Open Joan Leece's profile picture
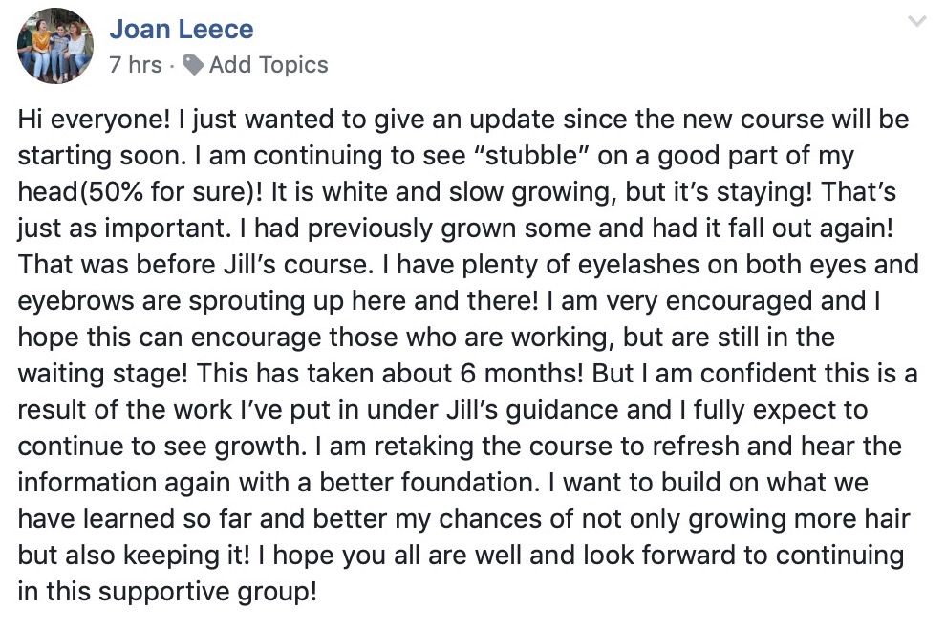Screen dimensions: 946x632 point(55,46)
